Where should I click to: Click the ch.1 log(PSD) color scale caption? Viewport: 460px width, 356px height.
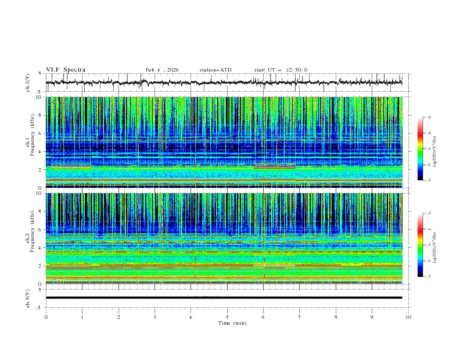click(435, 152)
